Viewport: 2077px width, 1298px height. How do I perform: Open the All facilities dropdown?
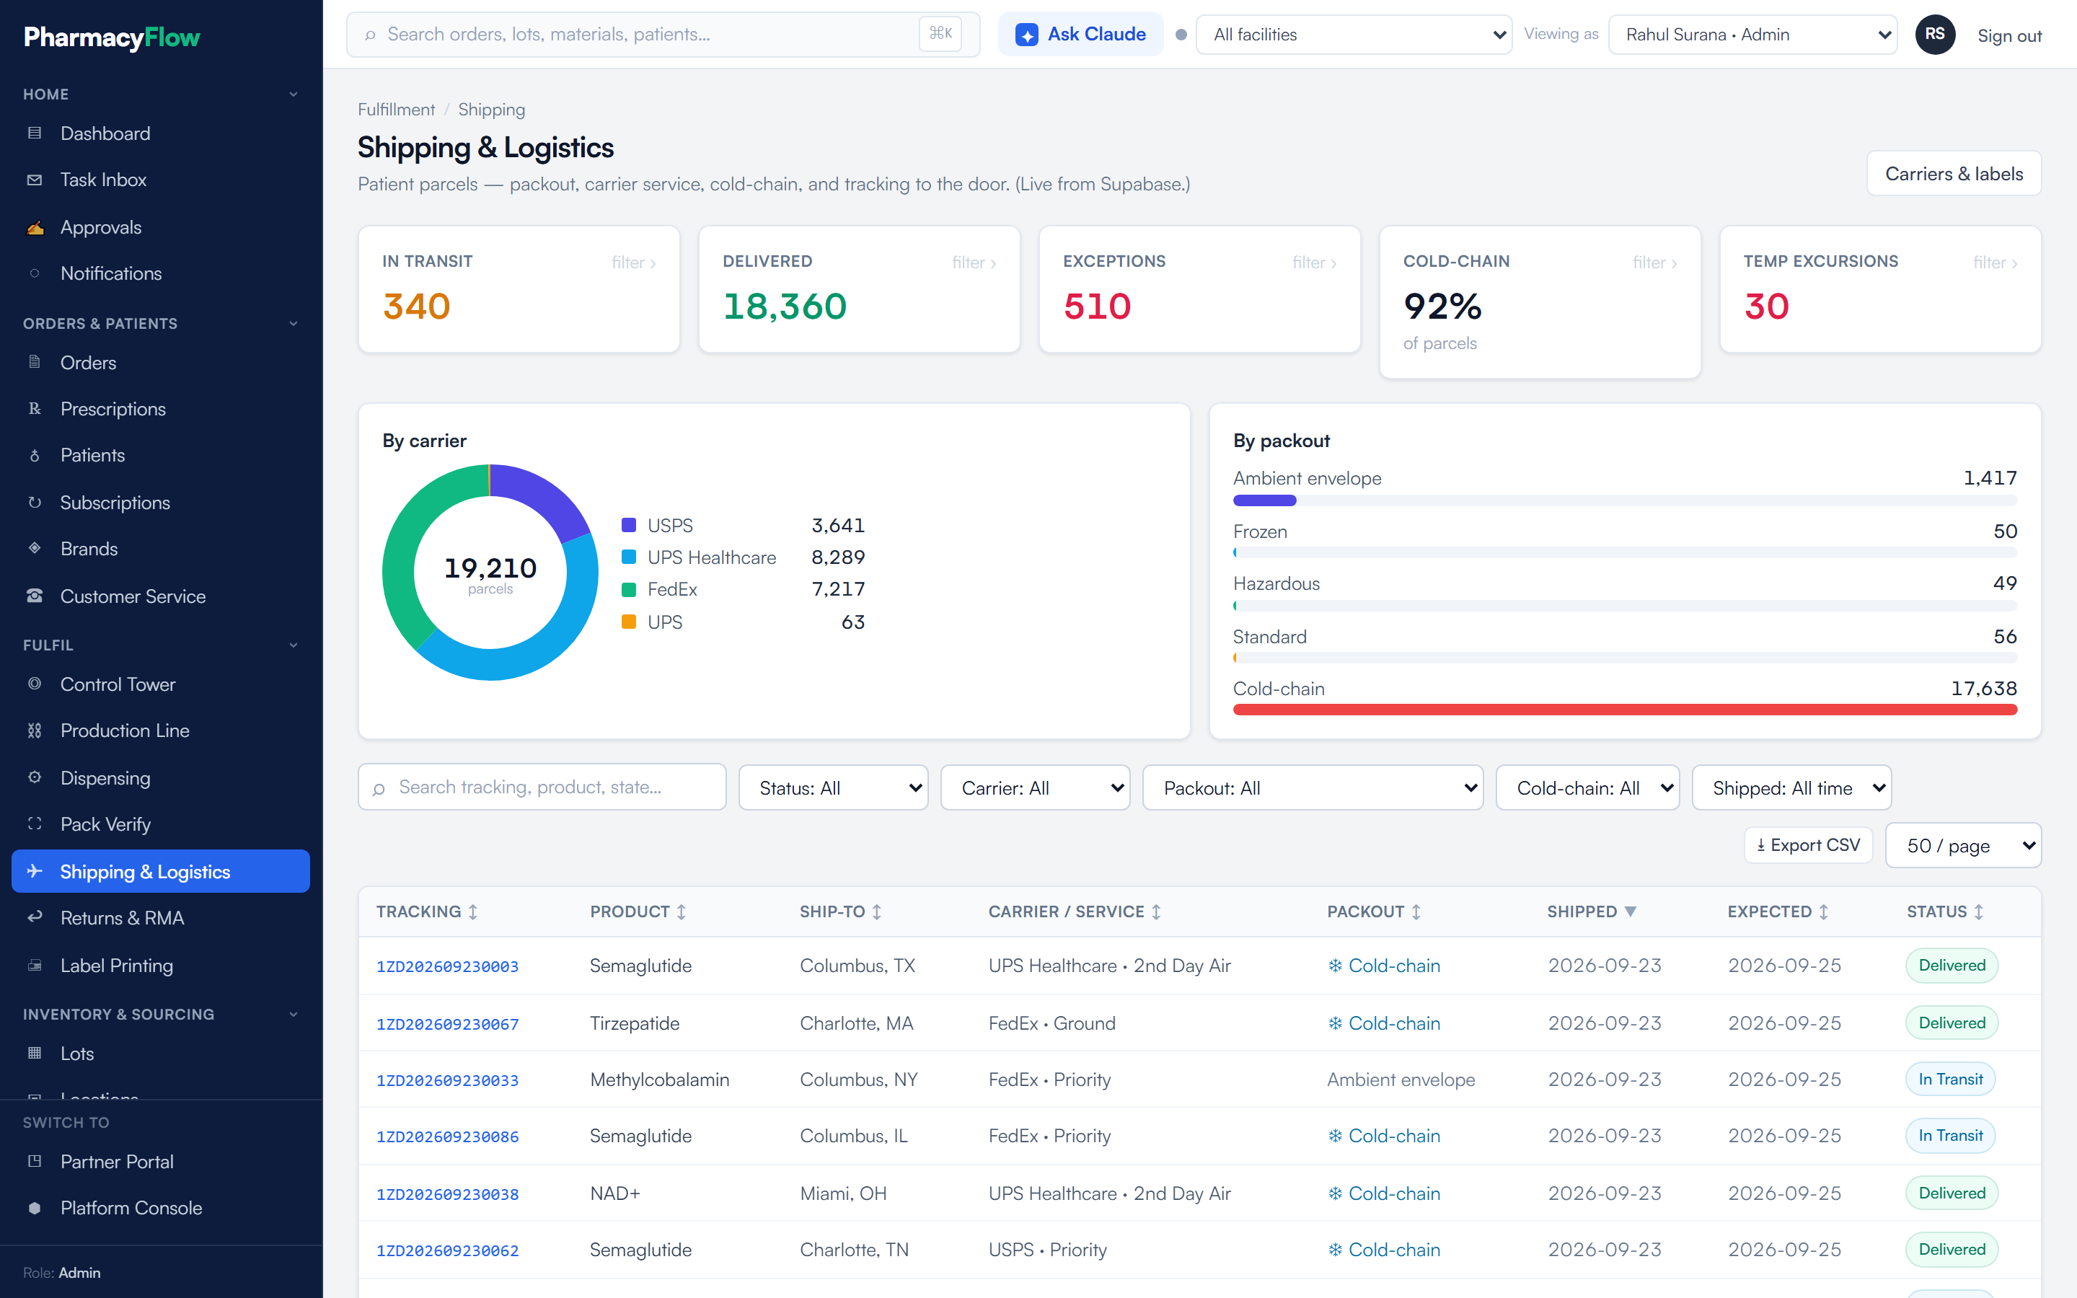(x=1354, y=35)
